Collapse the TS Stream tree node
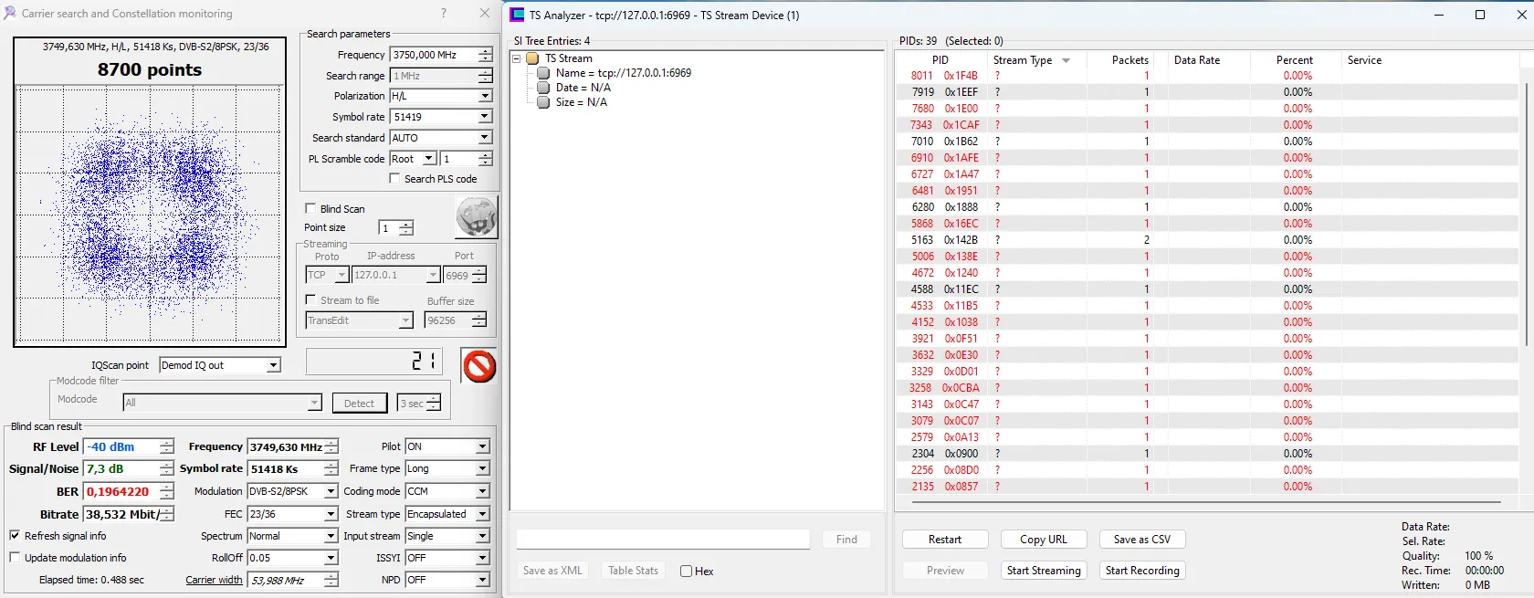 (x=517, y=58)
